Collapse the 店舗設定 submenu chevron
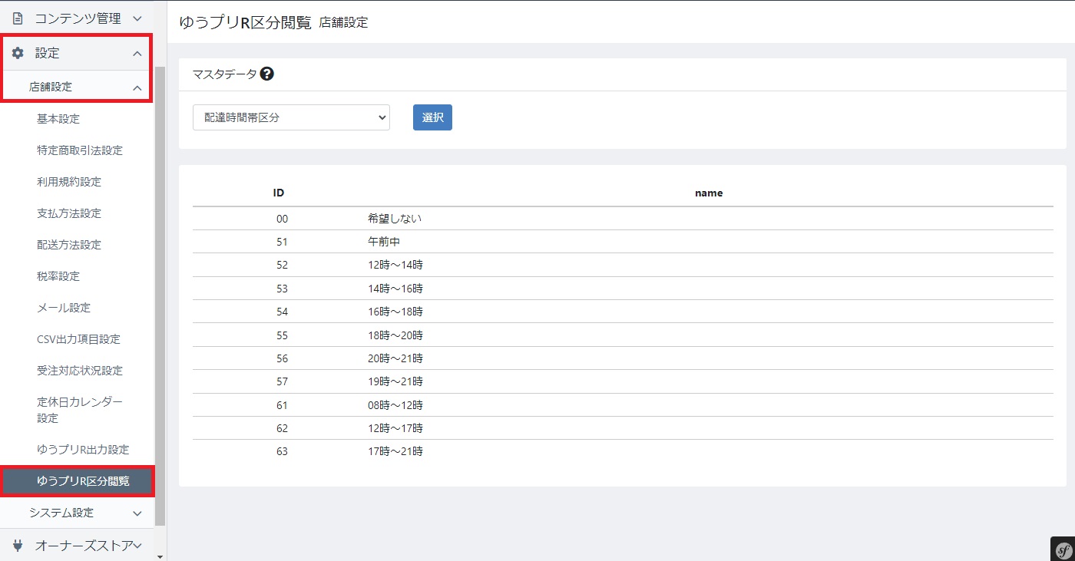 pyautogui.click(x=137, y=88)
